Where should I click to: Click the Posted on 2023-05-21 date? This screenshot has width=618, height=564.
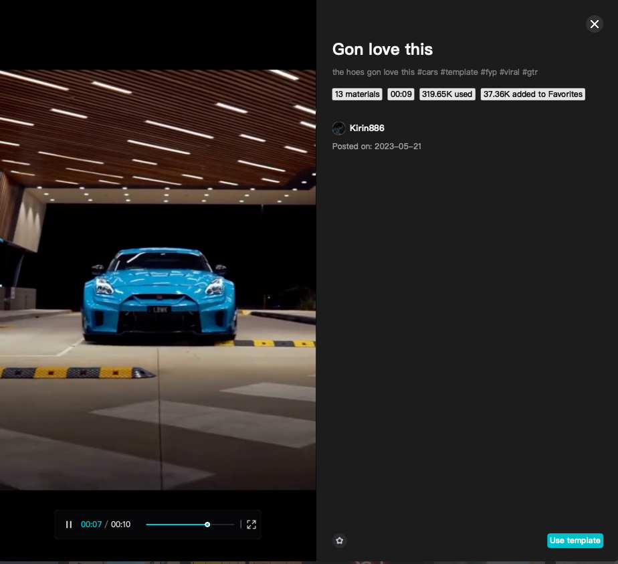coord(377,147)
